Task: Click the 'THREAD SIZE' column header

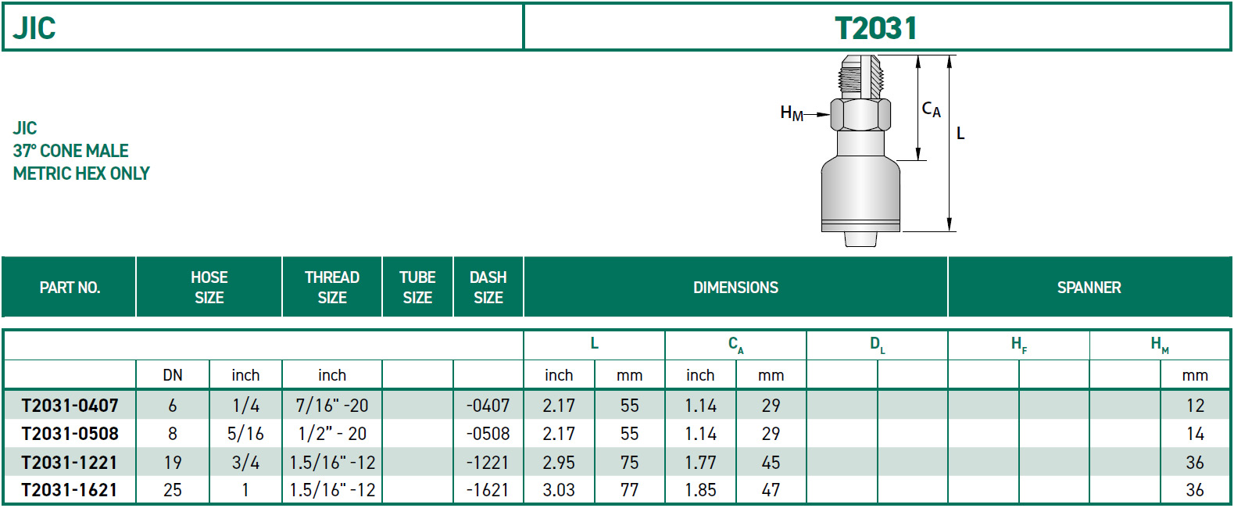Action: click(332, 288)
